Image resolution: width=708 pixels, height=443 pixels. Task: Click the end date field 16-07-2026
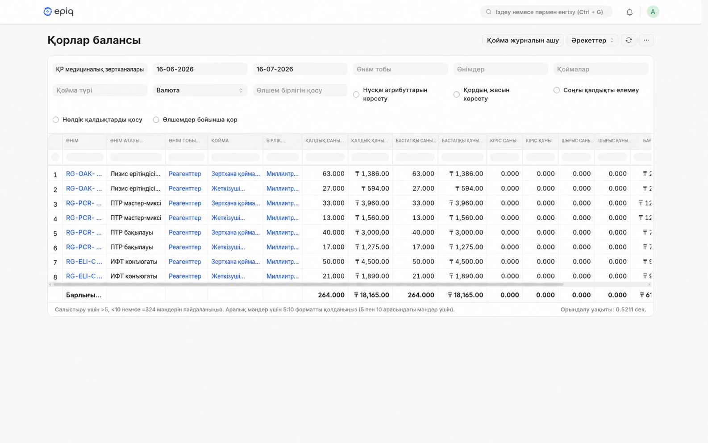300,69
